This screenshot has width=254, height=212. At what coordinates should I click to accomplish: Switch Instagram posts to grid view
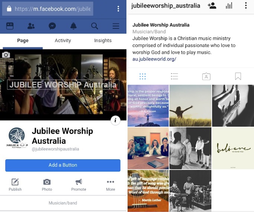pos(142,76)
